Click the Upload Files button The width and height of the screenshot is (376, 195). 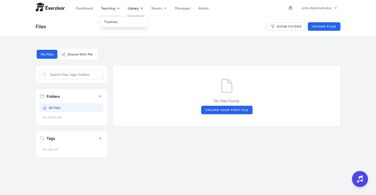point(324,26)
